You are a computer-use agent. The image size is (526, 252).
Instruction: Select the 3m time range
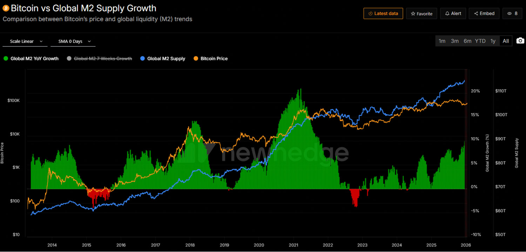454,41
